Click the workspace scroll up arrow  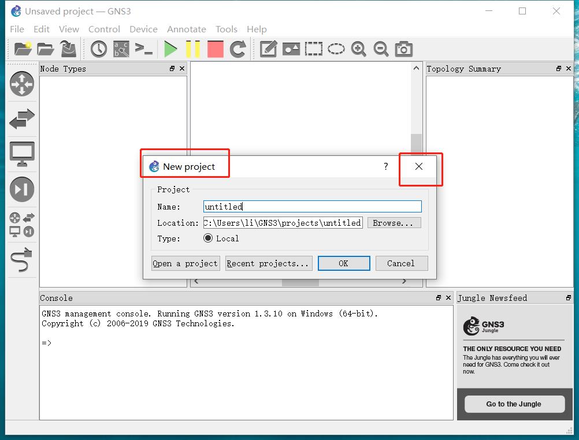pyautogui.click(x=416, y=68)
